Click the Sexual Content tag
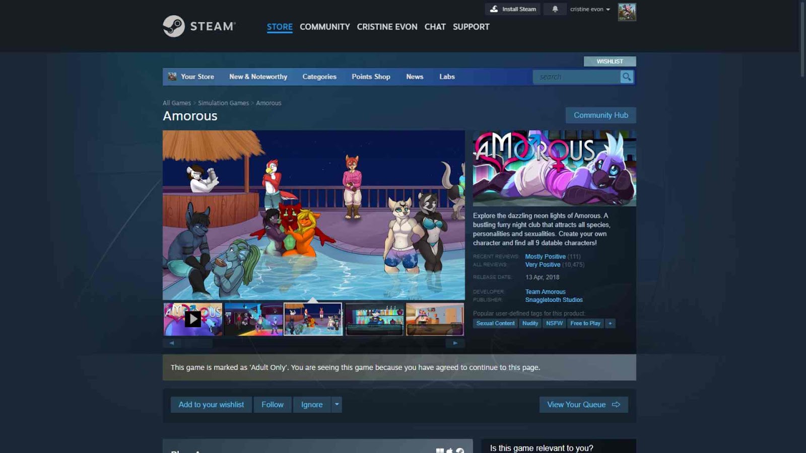The height and width of the screenshot is (453, 806). 496,323
